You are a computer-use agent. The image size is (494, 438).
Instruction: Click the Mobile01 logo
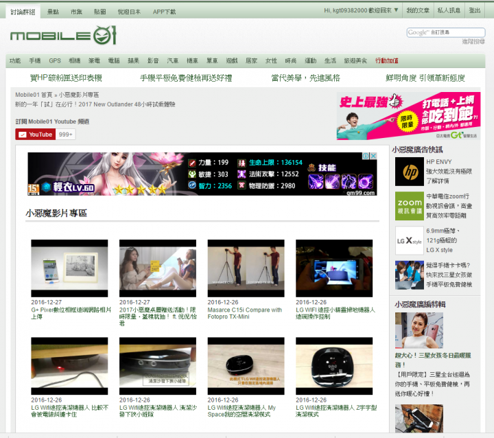coord(63,35)
